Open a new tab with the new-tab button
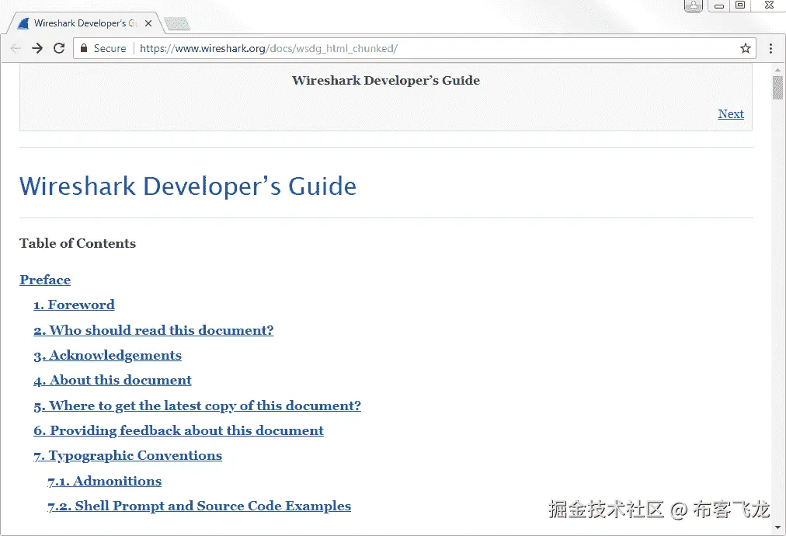The image size is (786, 536). click(x=177, y=23)
